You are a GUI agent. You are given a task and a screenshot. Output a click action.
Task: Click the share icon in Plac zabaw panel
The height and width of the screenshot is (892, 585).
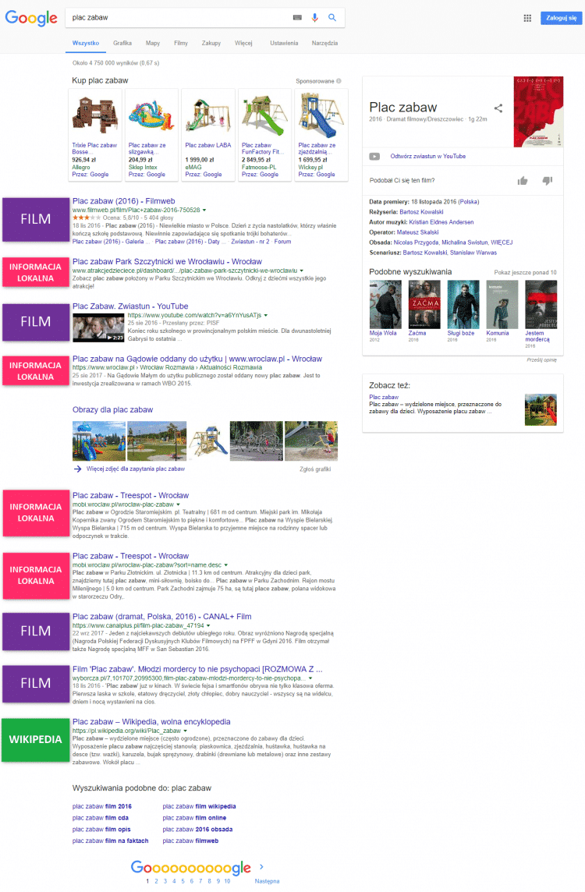(x=498, y=108)
